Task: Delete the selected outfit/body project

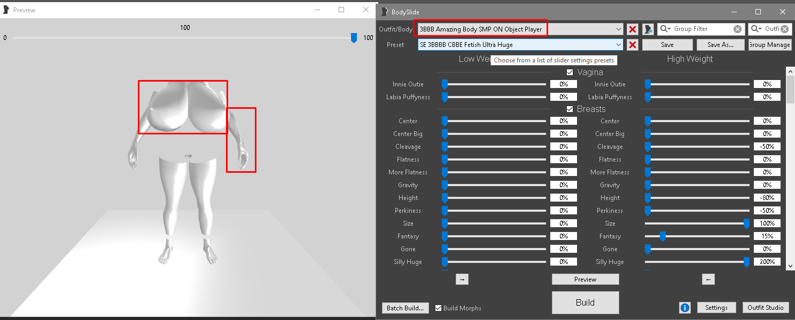Action: pos(633,29)
